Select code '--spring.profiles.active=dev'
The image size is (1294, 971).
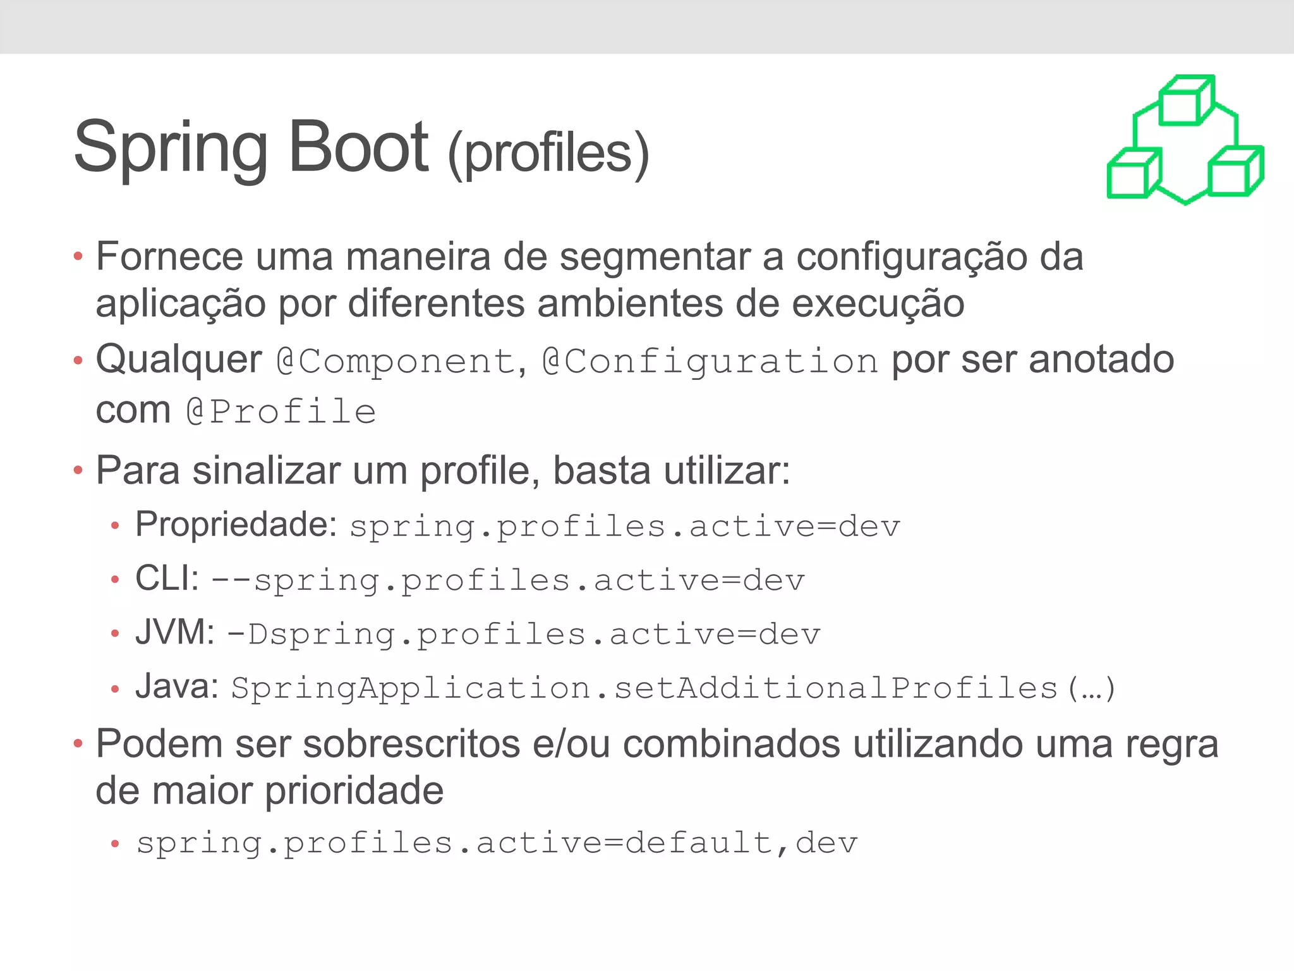tap(508, 581)
